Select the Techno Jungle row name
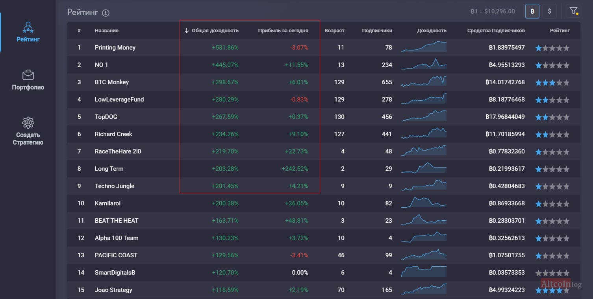This screenshot has width=593, height=299. click(115, 186)
